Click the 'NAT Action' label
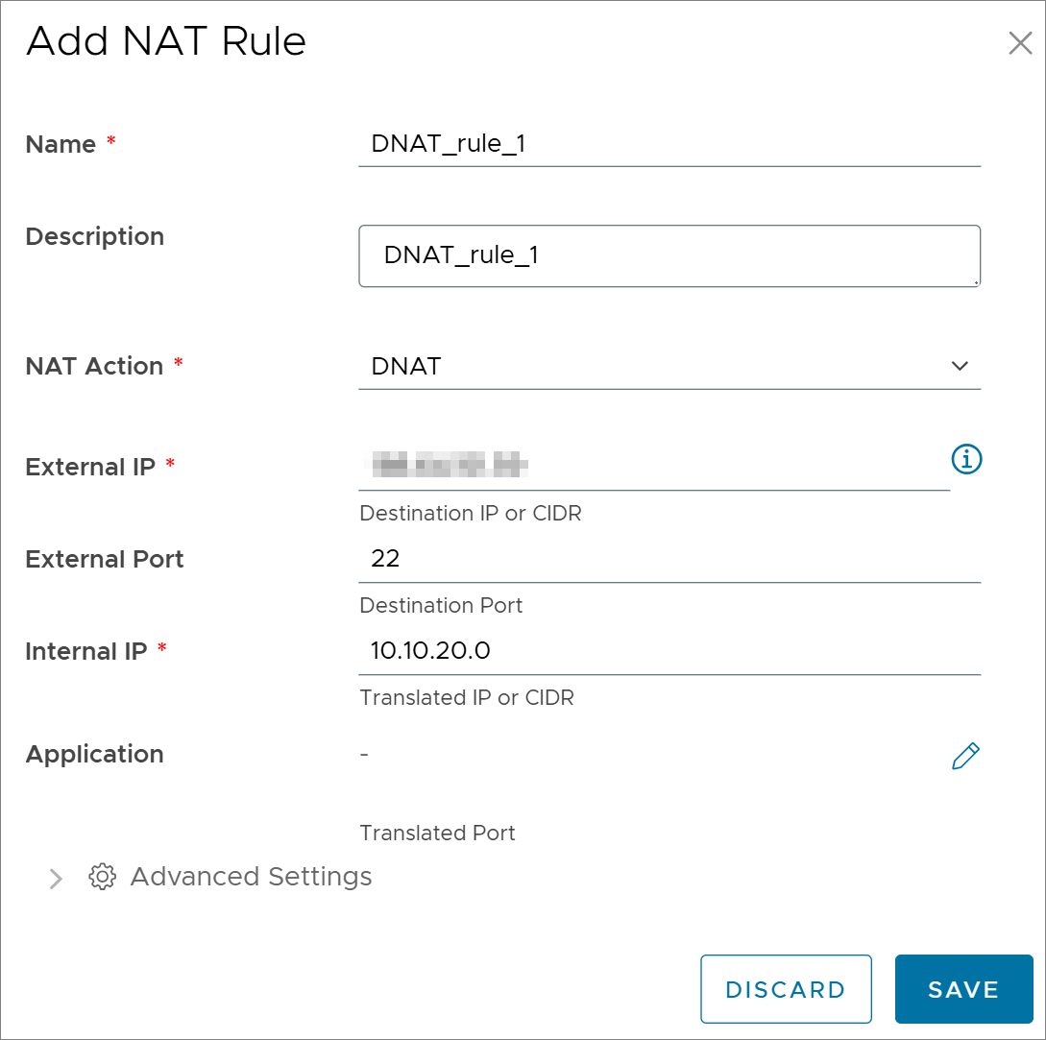The width and height of the screenshot is (1046, 1040). click(94, 366)
